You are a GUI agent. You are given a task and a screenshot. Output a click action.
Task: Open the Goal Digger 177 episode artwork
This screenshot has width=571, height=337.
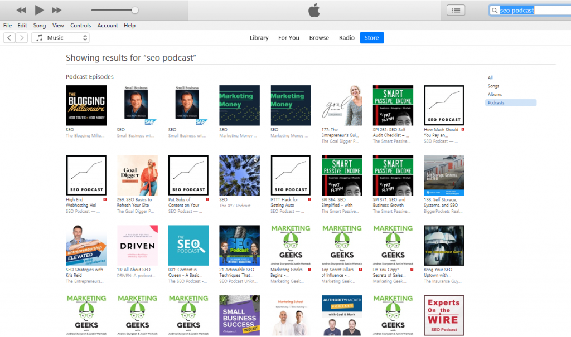pos(342,105)
